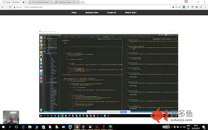
Task: Click the Firefox icon in shared Ubuntu dock
Action: [x=41, y=49]
